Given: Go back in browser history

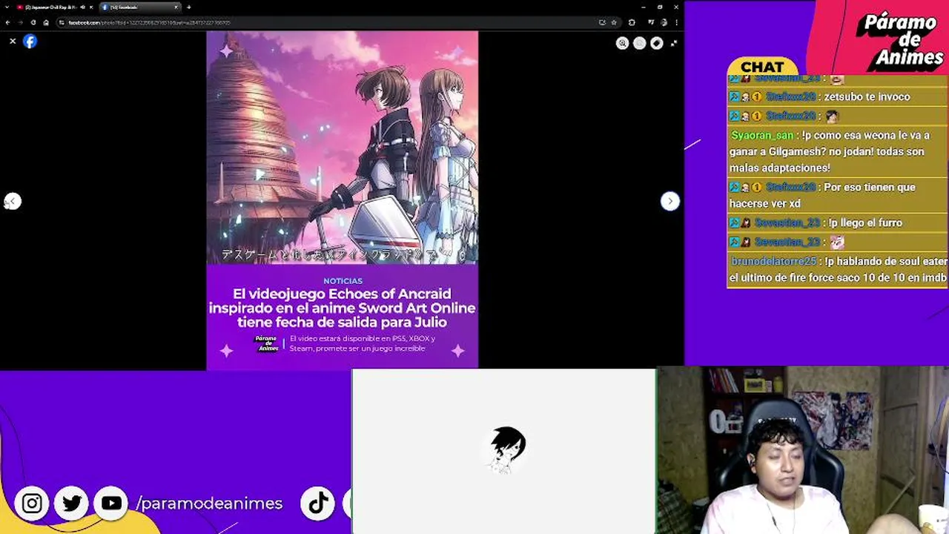Looking at the screenshot, I should (7, 22).
